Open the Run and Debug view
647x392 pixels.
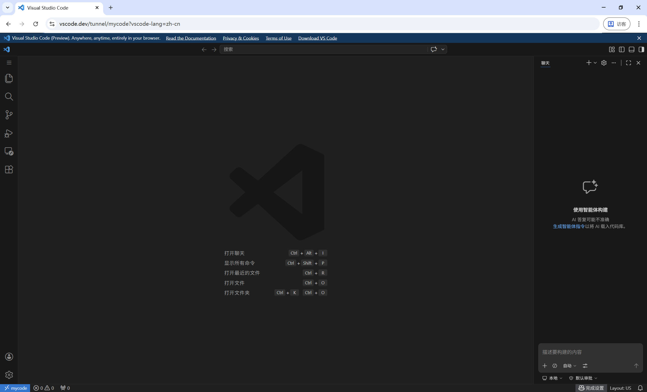coord(9,133)
